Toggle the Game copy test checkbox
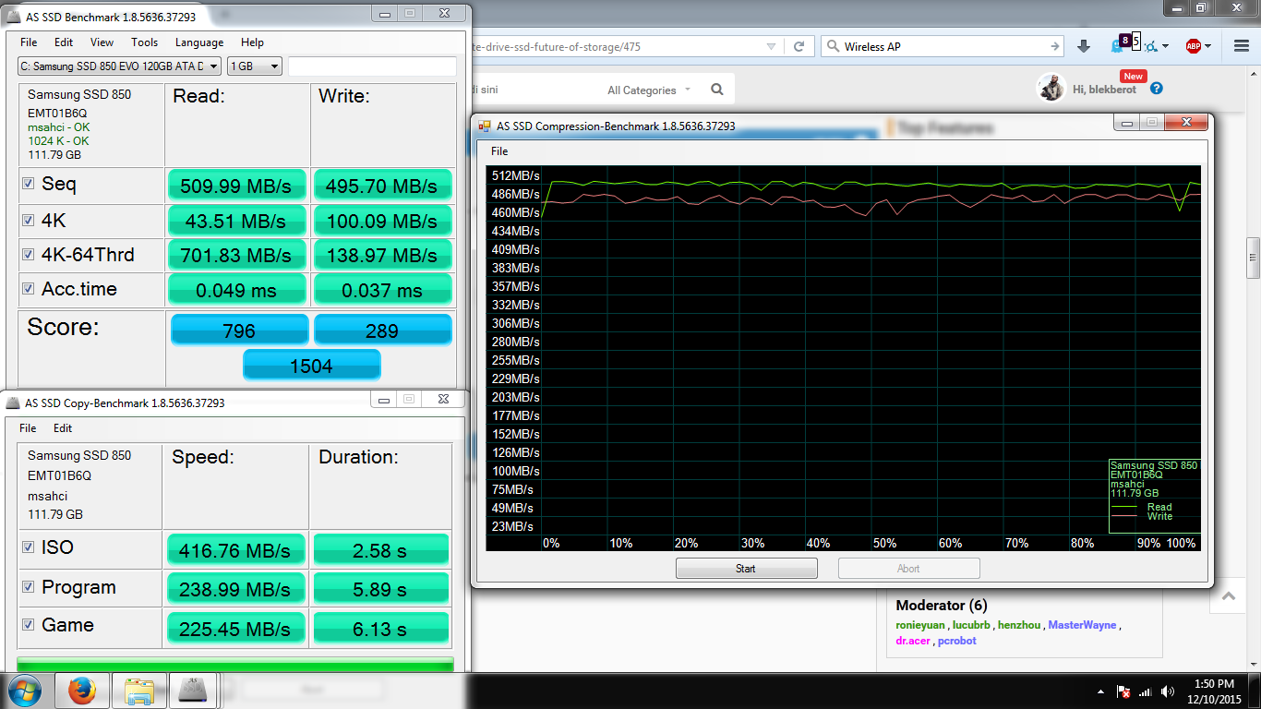The width and height of the screenshot is (1261, 709). (29, 624)
